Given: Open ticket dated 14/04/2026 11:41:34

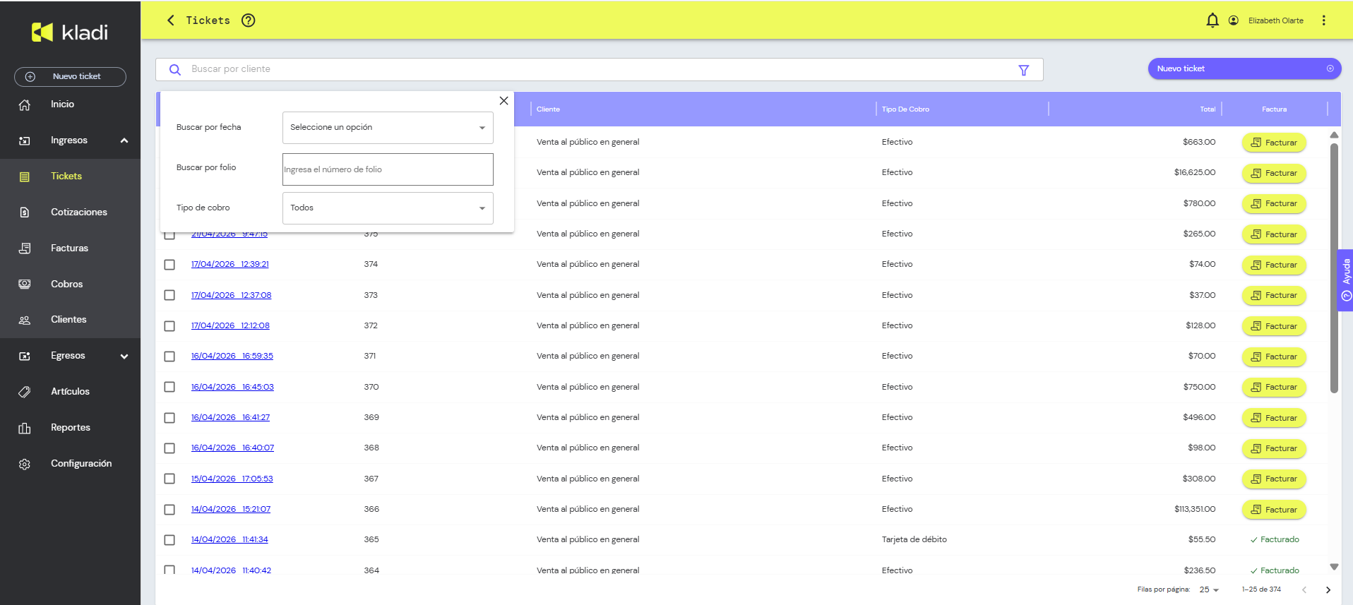Looking at the screenshot, I should click(x=230, y=539).
